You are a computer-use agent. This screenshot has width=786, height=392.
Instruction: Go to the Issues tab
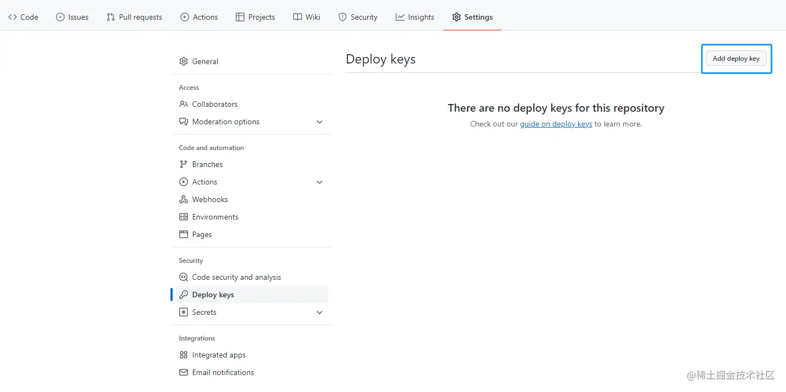coord(72,17)
